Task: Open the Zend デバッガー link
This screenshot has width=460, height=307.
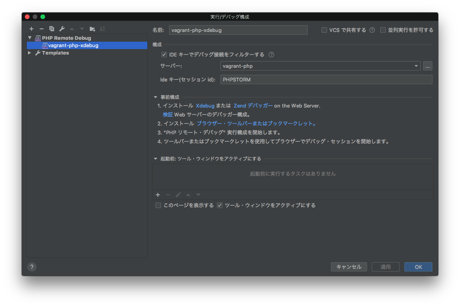Action: [253, 106]
